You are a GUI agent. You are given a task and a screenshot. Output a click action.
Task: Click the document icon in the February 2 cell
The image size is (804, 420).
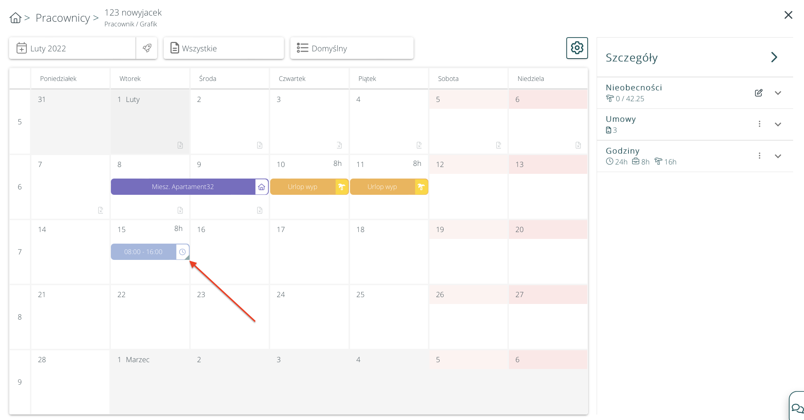click(260, 145)
